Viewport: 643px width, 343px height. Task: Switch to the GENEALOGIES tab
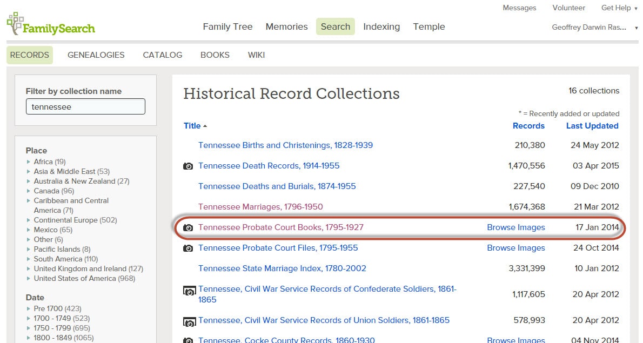[x=96, y=55]
